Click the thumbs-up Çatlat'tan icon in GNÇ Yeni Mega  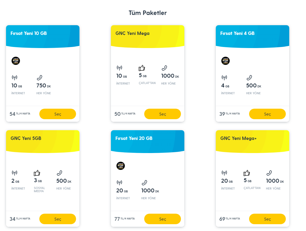[142, 68]
